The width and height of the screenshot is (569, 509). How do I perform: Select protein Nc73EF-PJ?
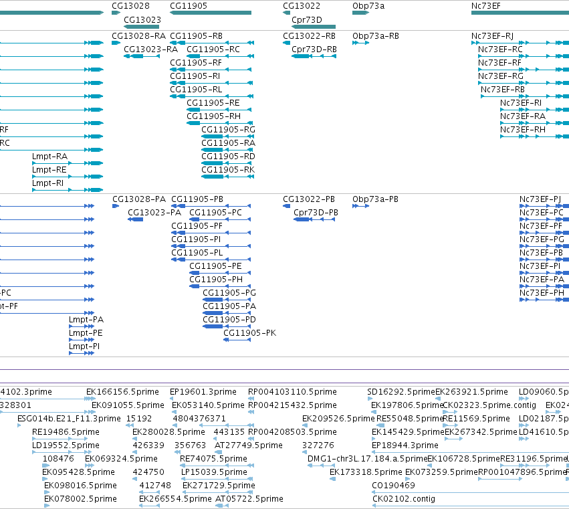[540, 199]
